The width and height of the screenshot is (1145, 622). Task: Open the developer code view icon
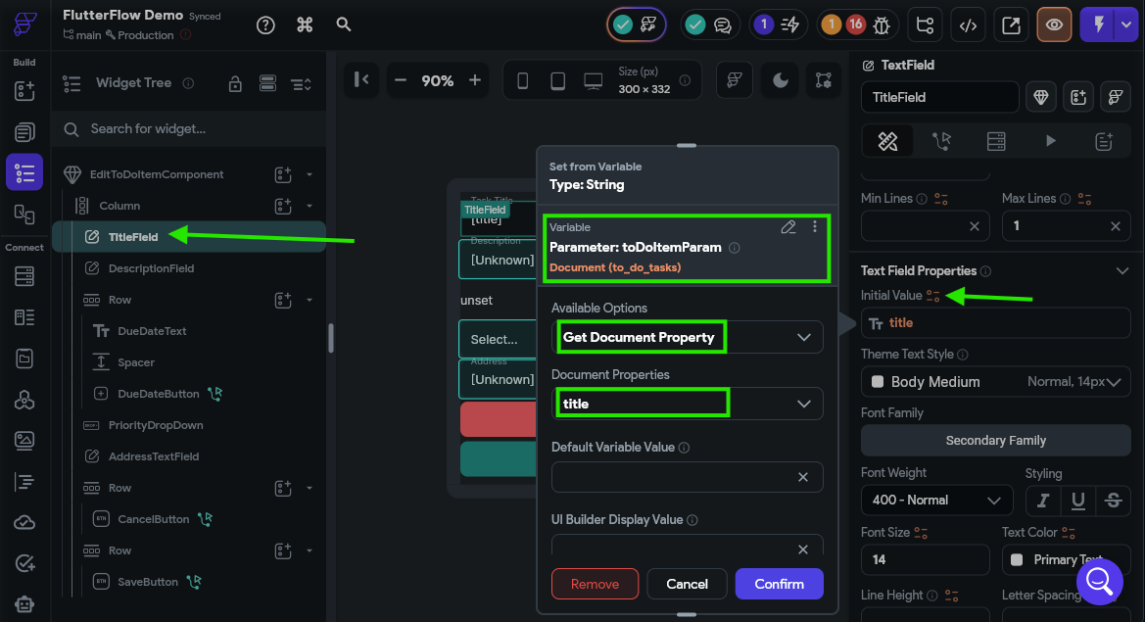tap(969, 24)
